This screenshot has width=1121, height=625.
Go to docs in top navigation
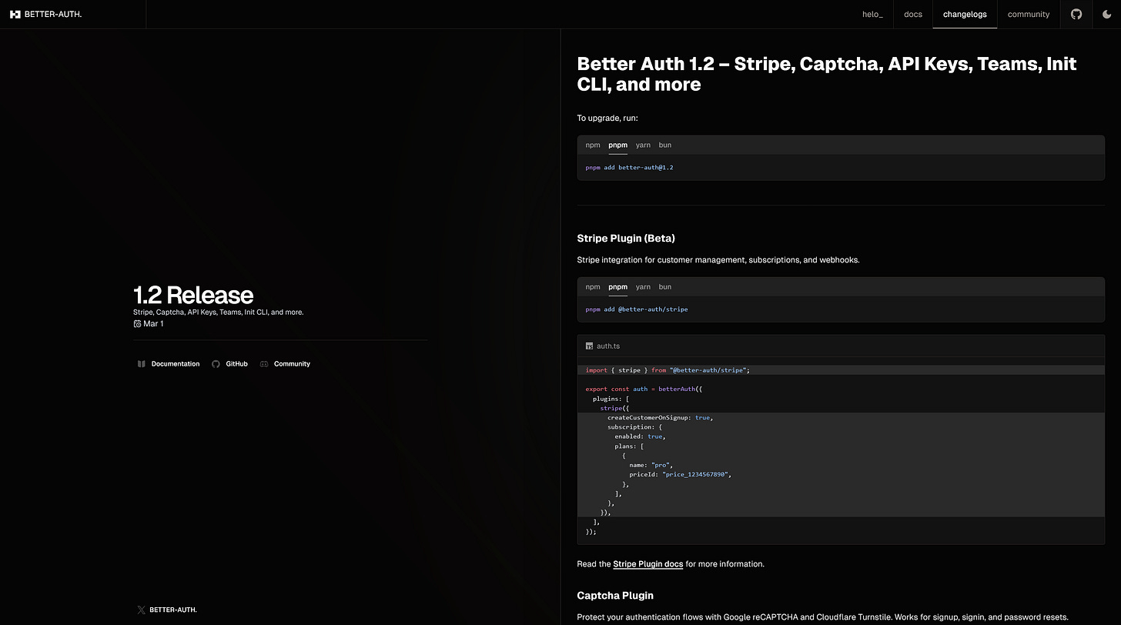pos(913,14)
